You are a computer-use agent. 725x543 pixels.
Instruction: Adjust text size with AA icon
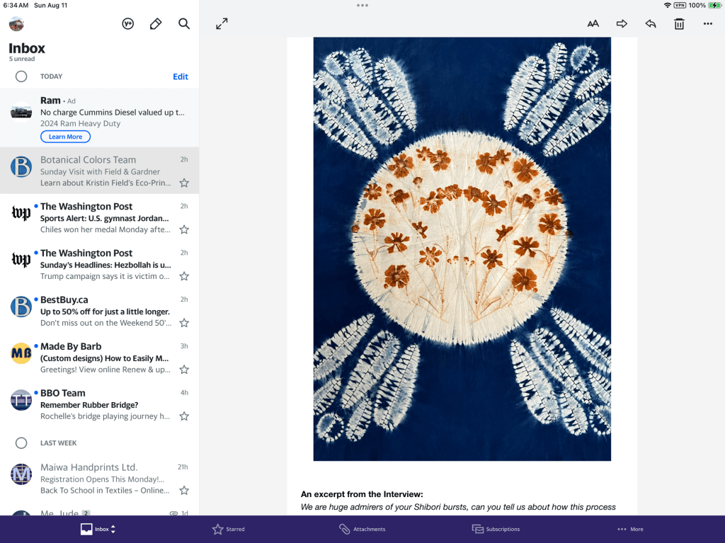click(593, 24)
